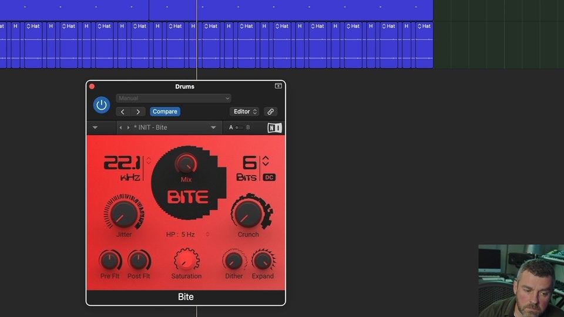Click the Jitter knob
Image resolution: width=564 pixels, height=317 pixels.
[124, 213]
